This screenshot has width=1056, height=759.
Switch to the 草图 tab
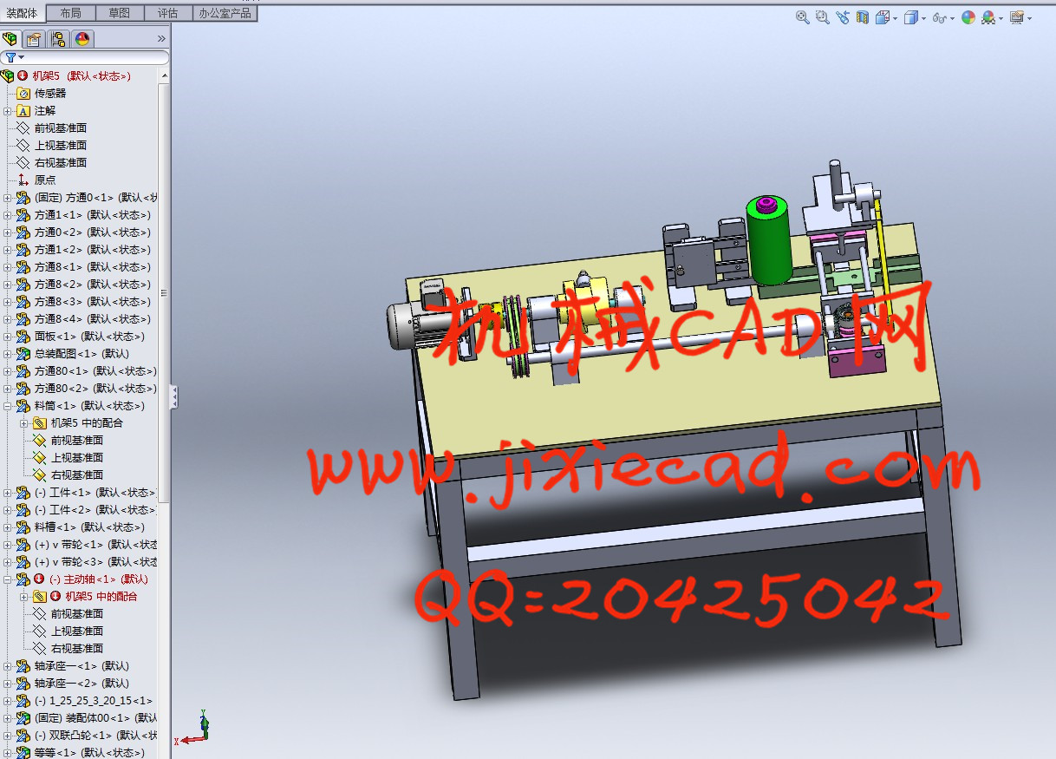[120, 13]
